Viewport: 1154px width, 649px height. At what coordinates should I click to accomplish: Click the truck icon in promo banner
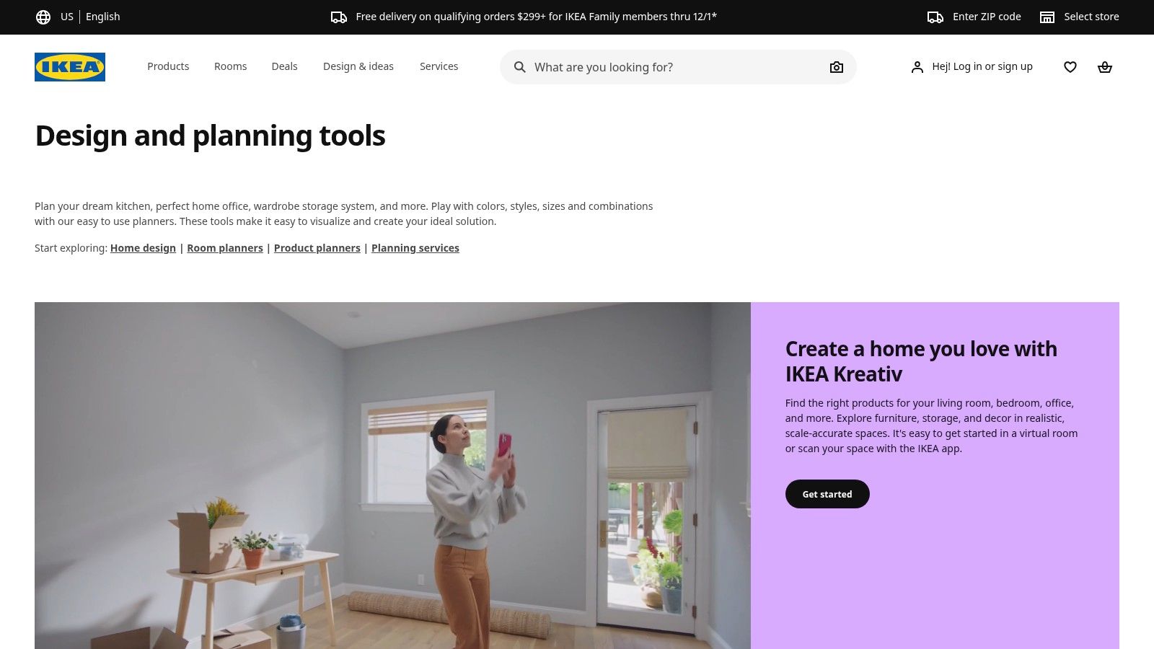[x=339, y=17]
